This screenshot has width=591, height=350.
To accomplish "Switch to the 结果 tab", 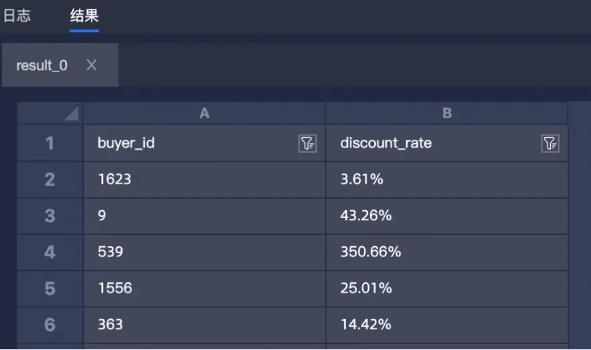I will [84, 16].
